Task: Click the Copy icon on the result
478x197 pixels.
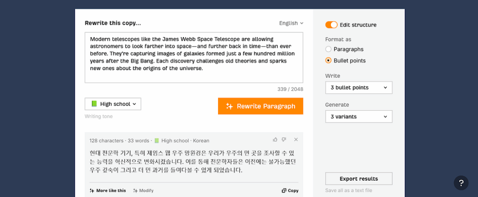Action: (284, 190)
